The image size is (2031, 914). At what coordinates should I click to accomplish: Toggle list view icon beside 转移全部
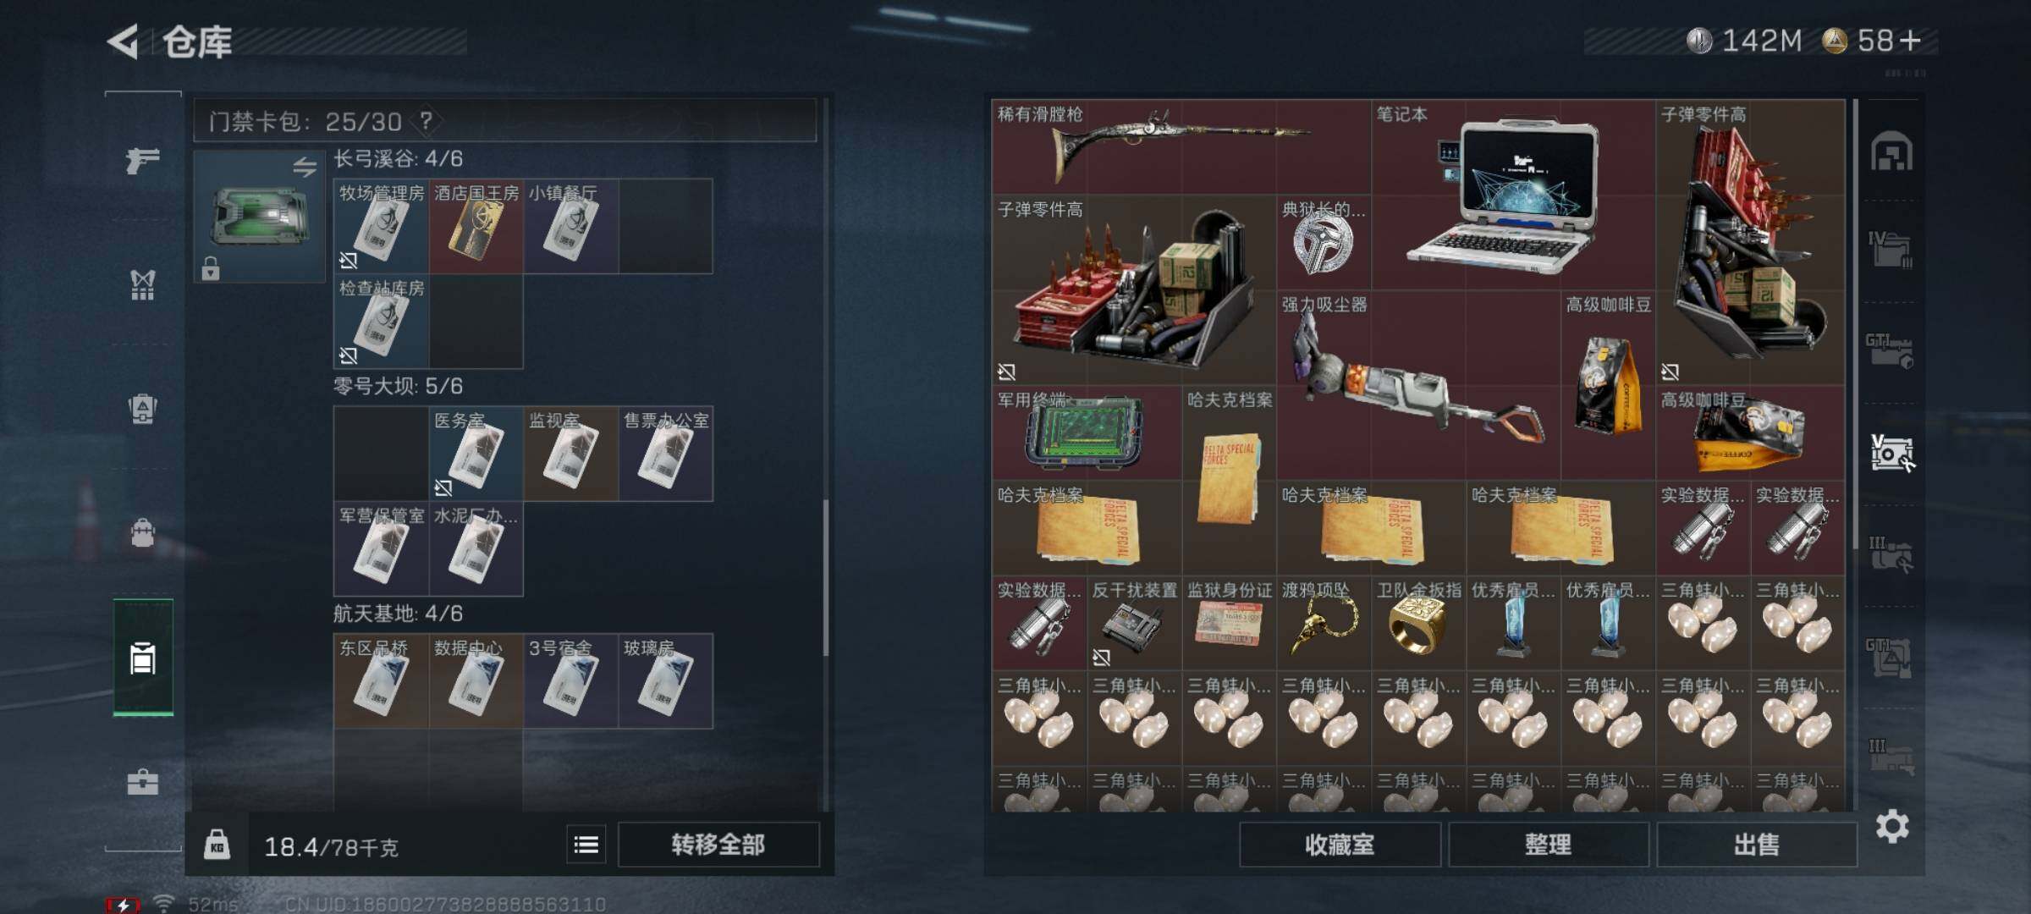(586, 844)
